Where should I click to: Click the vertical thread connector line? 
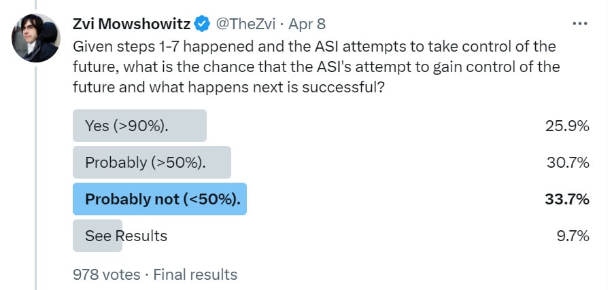(x=36, y=178)
